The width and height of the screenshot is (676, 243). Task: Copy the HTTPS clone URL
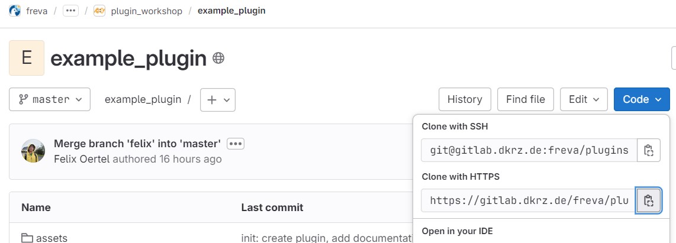[x=649, y=200]
